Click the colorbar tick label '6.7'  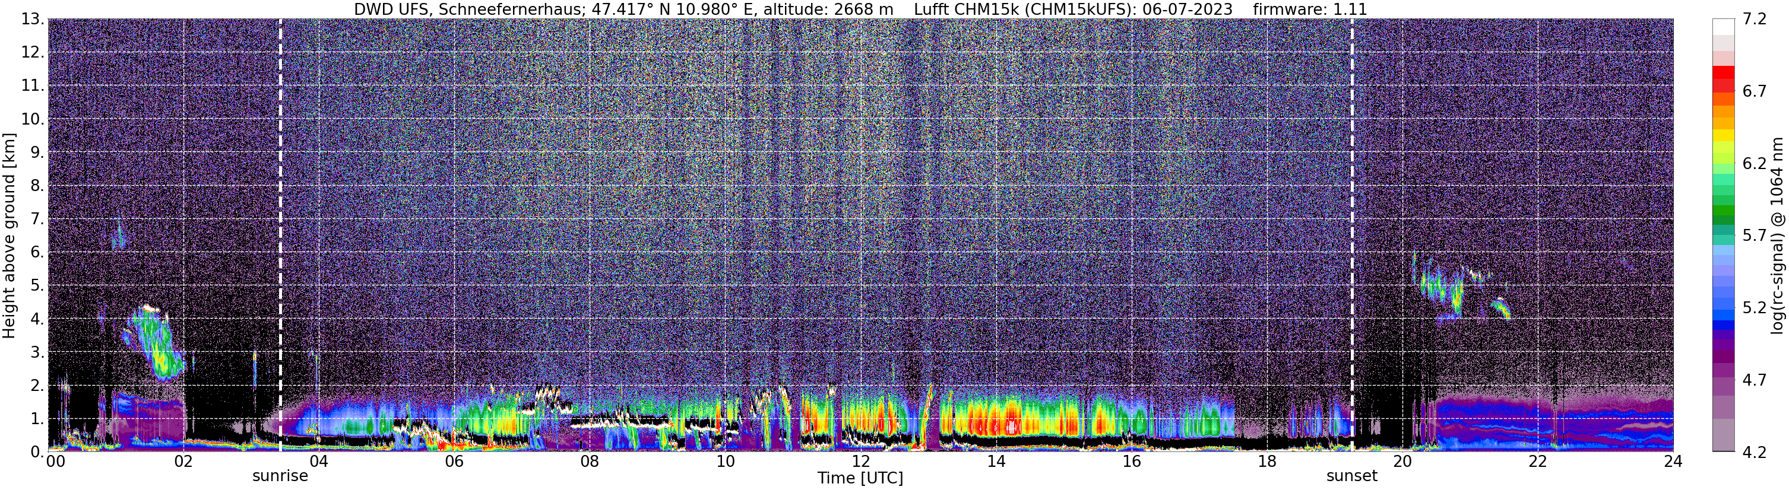pos(1755,91)
